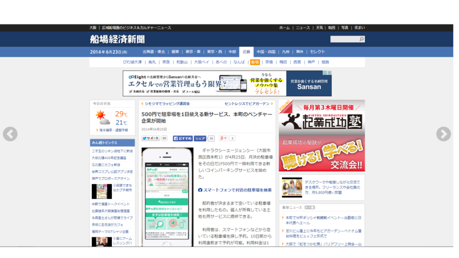Open the なんば area link

click(x=239, y=62)
